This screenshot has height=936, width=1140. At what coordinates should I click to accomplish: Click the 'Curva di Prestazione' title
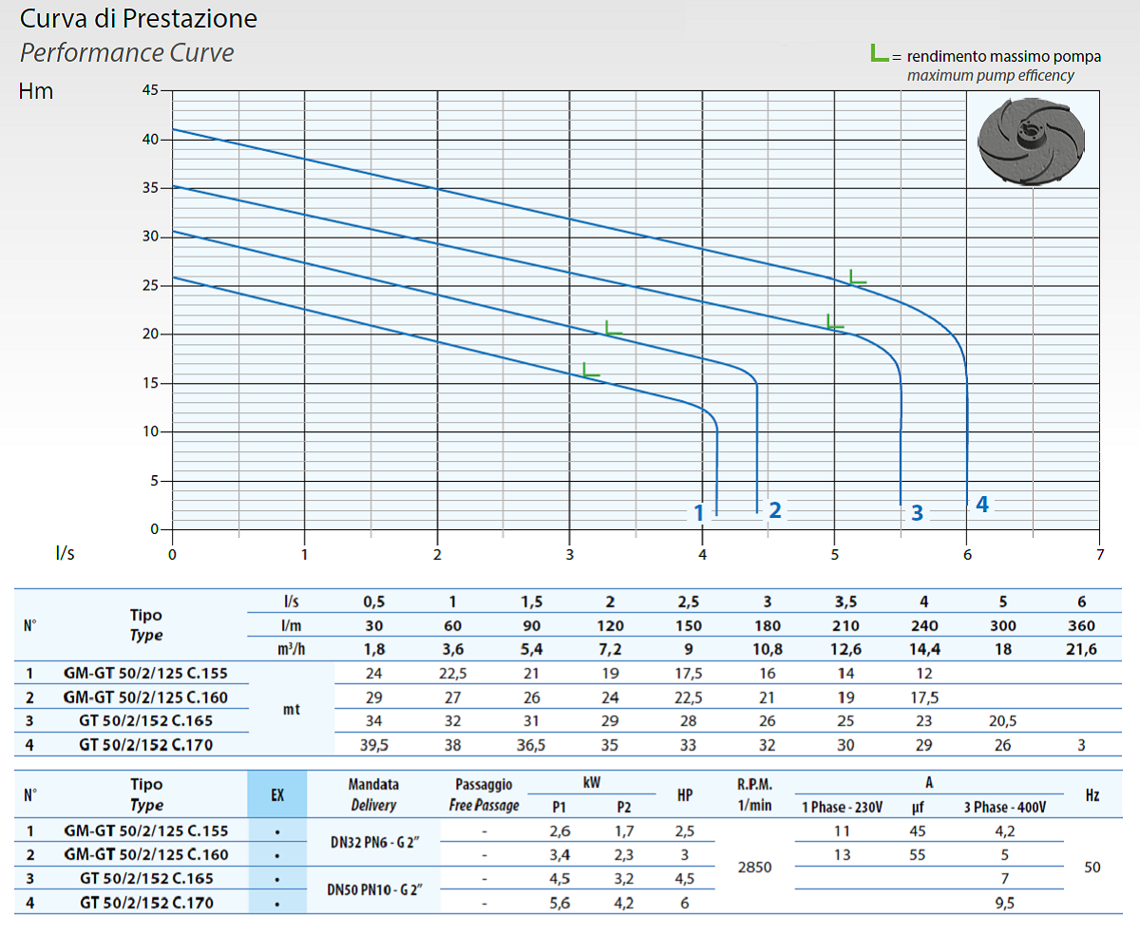139,18
